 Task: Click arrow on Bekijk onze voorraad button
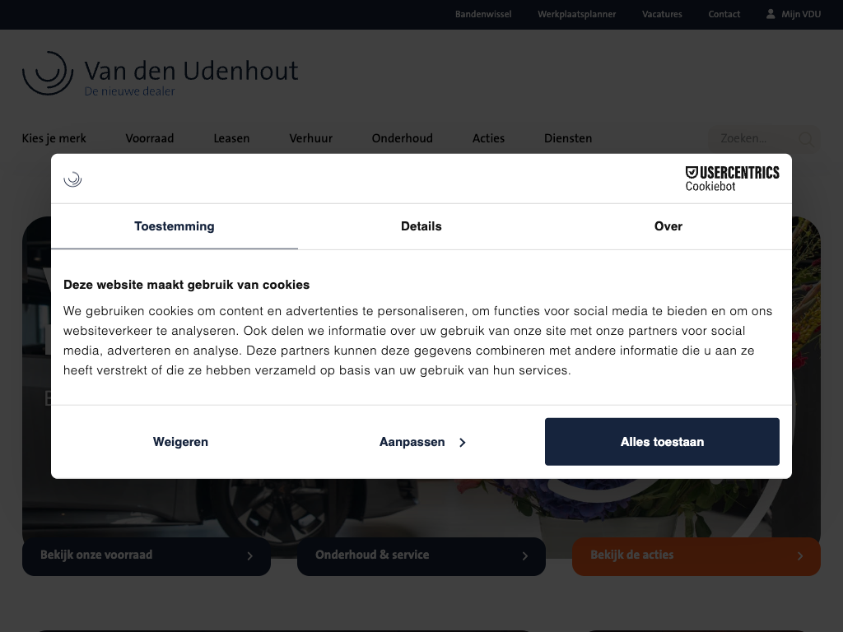tap(250, 556)
